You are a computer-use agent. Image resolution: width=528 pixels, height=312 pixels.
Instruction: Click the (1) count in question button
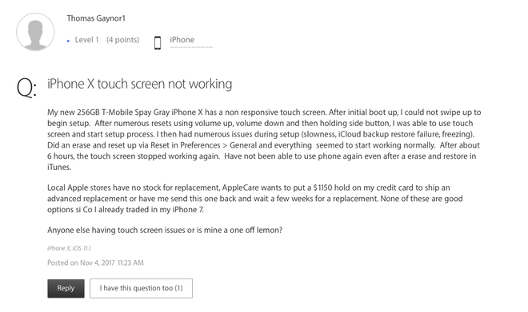(x=178, y=288)
